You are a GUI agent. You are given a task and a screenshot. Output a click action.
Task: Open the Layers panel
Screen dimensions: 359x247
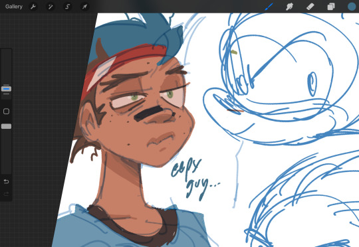pyautogui.click(x=331, y=7)
